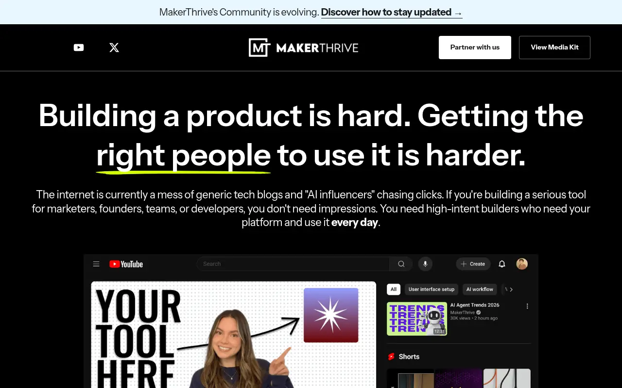Click the magnifier search icon button
The height and width of the screenshot is (388, 622).
(401, 264)
